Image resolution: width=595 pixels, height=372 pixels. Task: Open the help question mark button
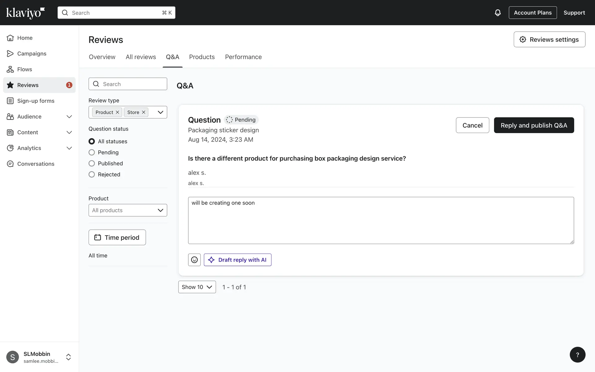(577, 355)
